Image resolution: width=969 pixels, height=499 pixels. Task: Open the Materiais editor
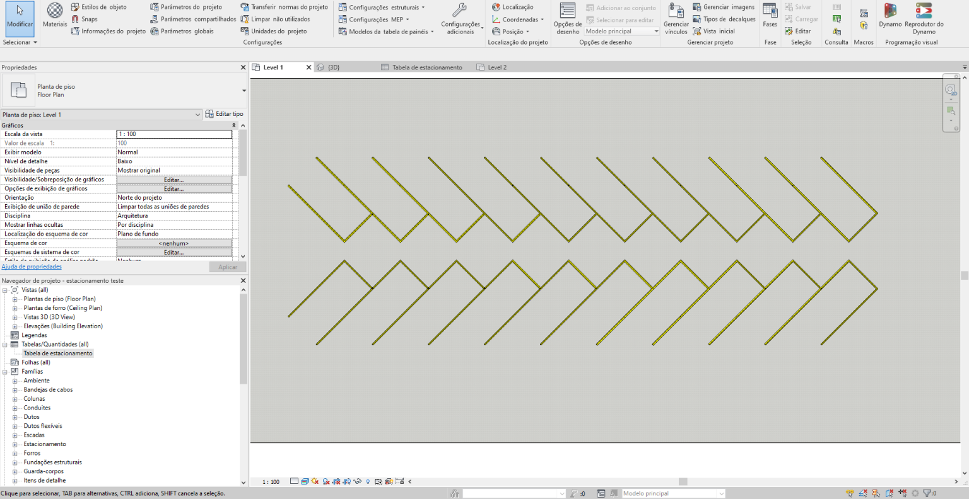pos(54,16)
